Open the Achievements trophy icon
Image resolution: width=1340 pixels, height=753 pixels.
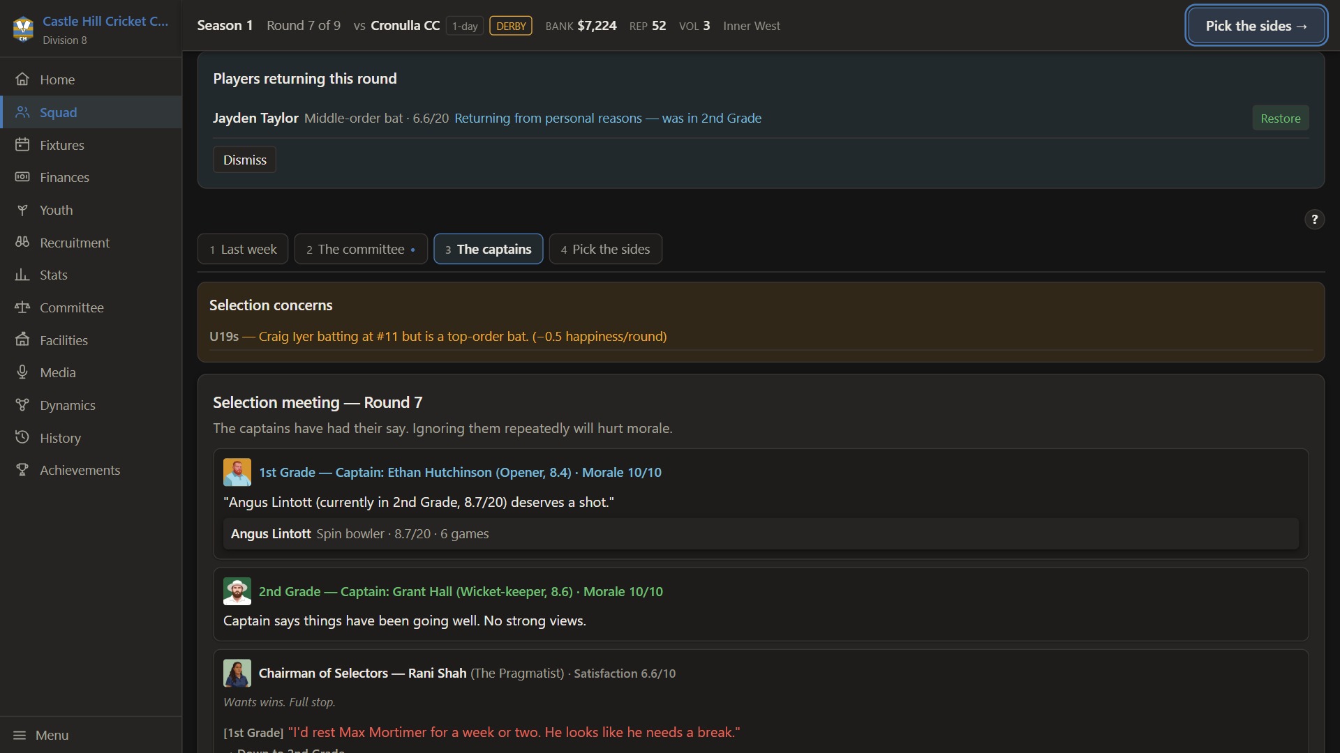22,470
